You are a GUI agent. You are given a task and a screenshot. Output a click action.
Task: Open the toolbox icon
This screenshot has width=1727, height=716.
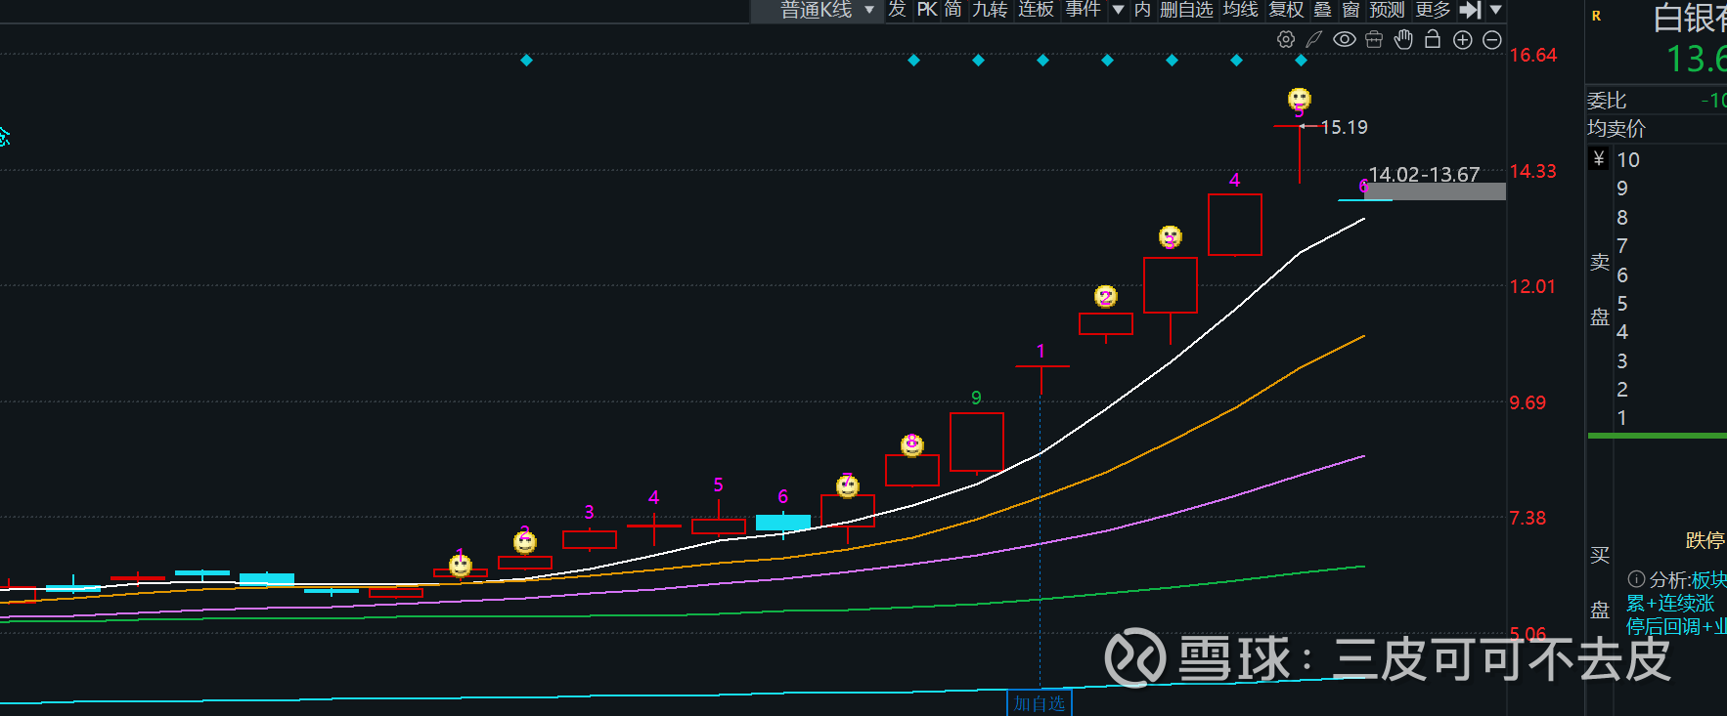coord(1374,40)
